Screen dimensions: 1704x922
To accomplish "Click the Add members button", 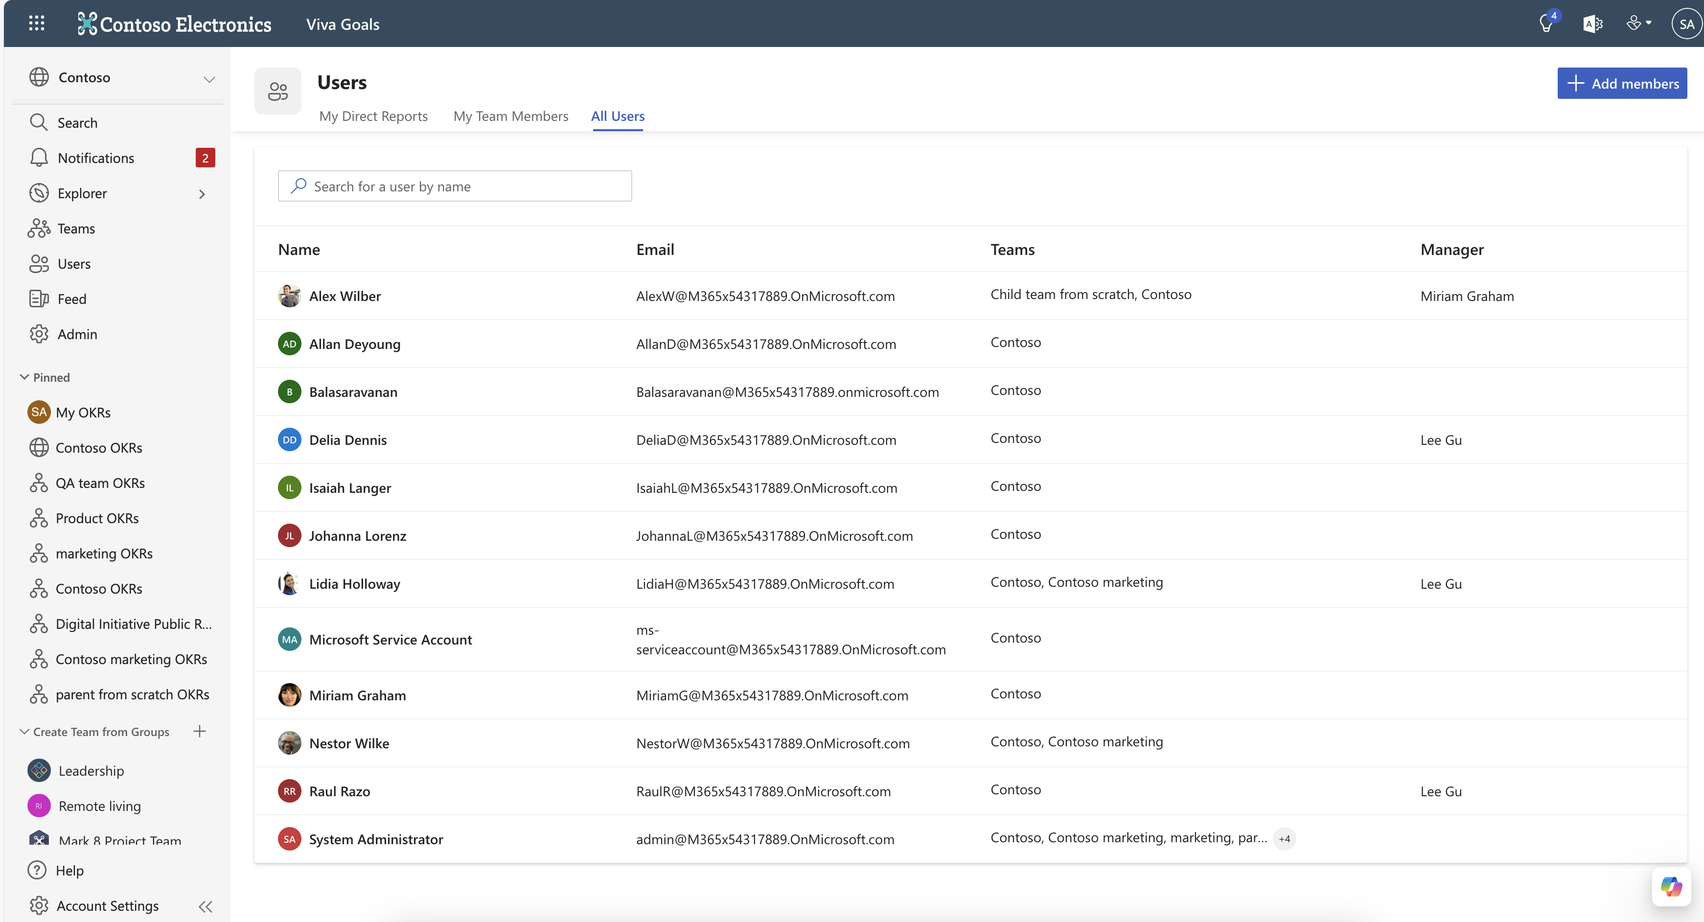I will tap(1622, 83).
